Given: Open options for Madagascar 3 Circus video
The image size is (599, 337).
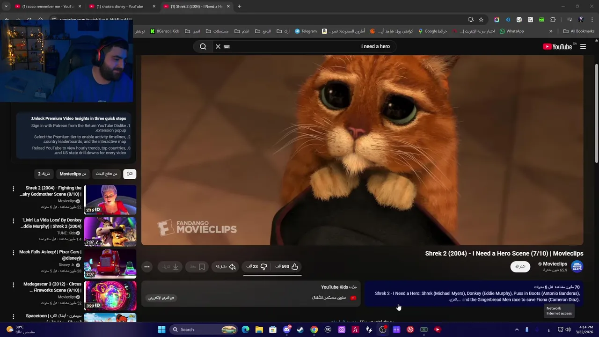Looking at the screenshot, I should pyautogui.click(x=13, y=285).
